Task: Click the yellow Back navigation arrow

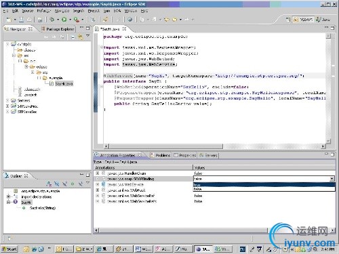Action: [174, 20]
